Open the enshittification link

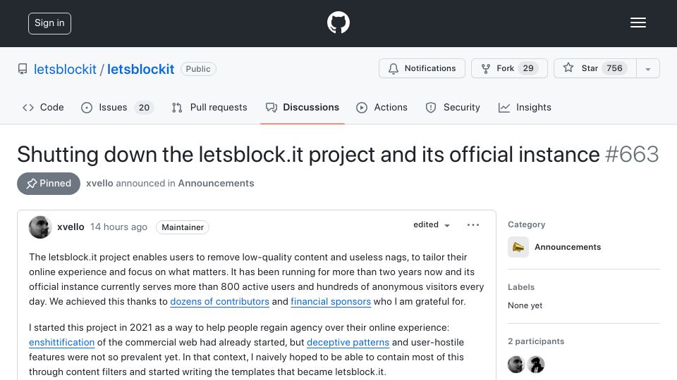click(x=62, y=343)
